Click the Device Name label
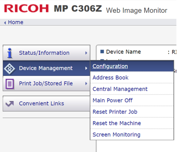Viewport: 177px width, 152px height. 123,52
